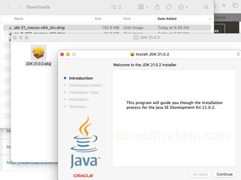The image size is (241, 180).
Task: Close the Install JDK 21.0.2 window
Action: point(62,54)
